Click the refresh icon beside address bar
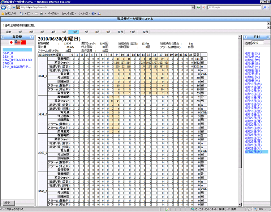This screenshot has width=271, height=212. tap(199, 7)
